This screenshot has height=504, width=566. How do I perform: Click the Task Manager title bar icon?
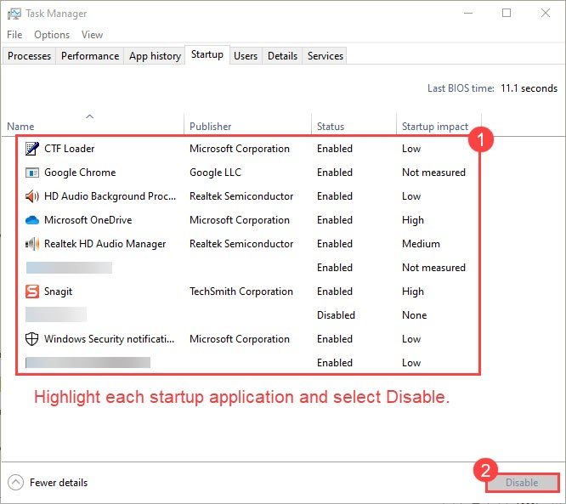click(14, 14)
